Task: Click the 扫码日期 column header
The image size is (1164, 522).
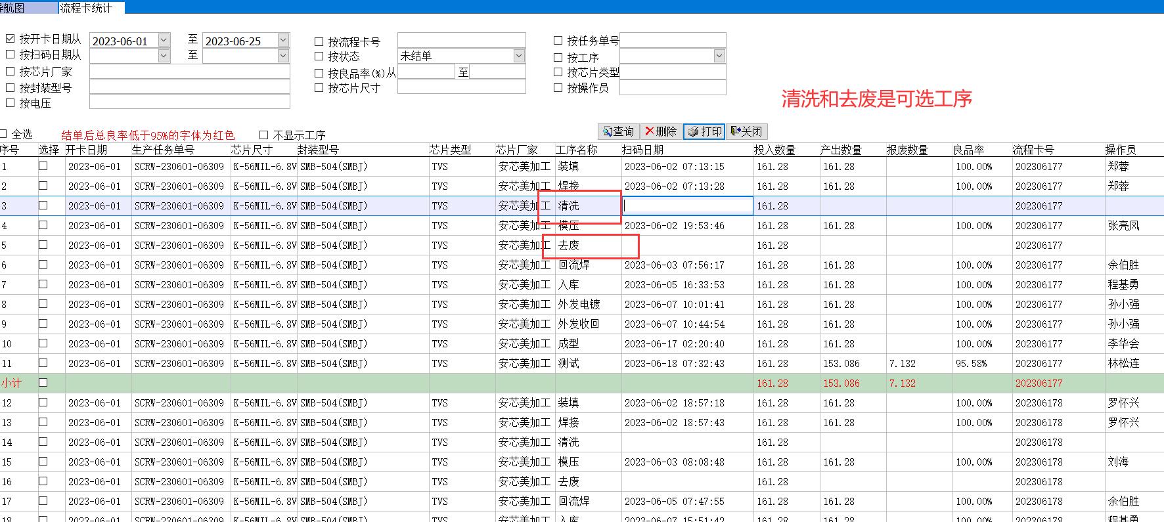Action: (642, 150)
